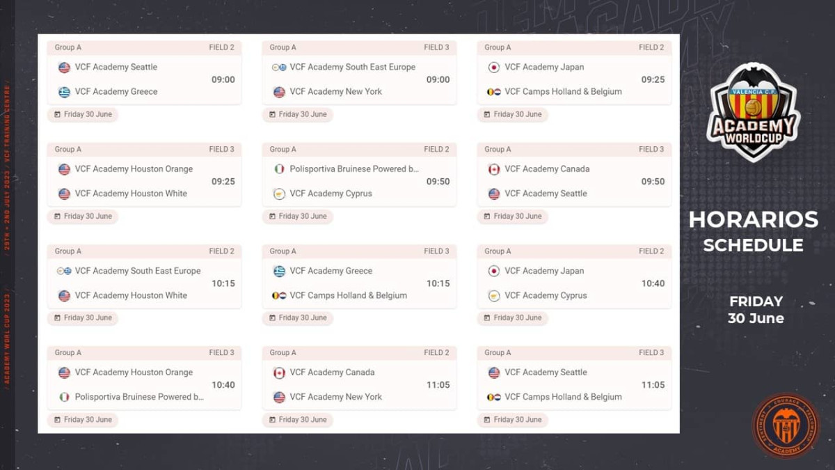The height and width of the screenshot is (470, 835).
Task: Click the Friday 30 June chip under 11:05 Canada match
Action: pos(298,420)
